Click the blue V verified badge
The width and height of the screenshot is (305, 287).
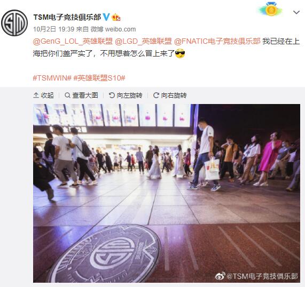[106, 17]
